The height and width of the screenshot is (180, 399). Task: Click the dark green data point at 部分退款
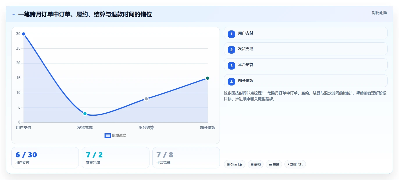[208, 78]
